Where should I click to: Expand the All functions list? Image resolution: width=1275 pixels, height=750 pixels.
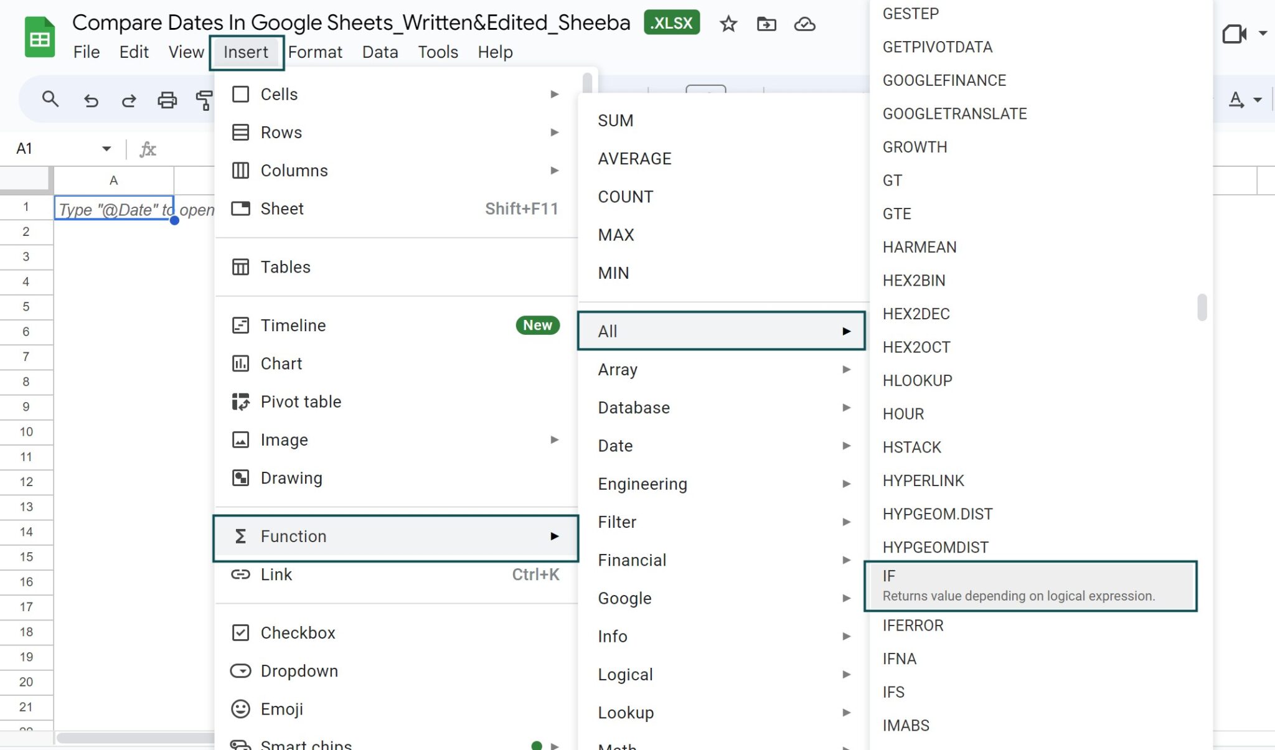pos(722,331)
